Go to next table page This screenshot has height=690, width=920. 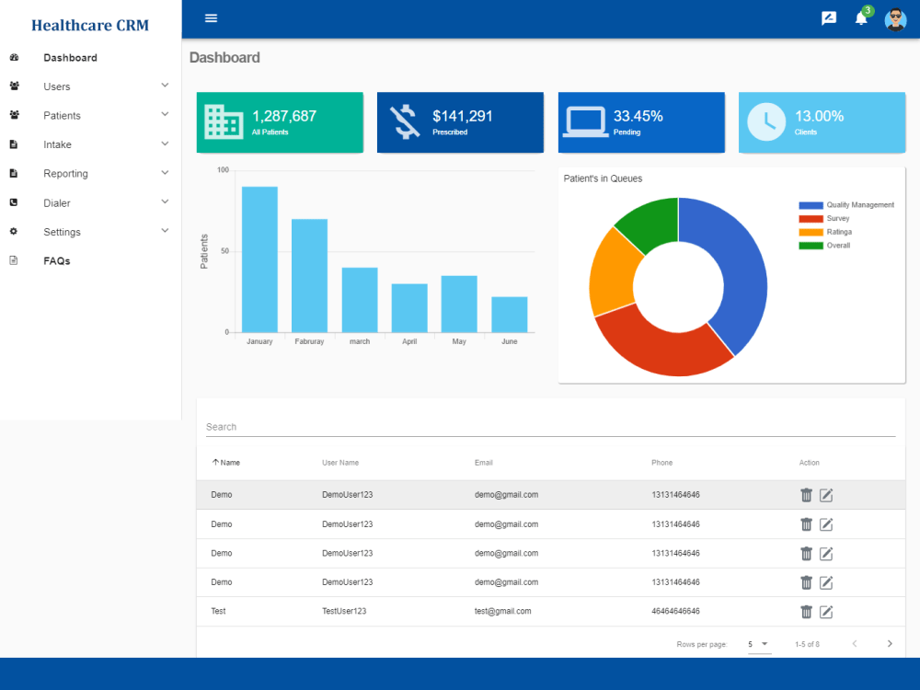890,644
